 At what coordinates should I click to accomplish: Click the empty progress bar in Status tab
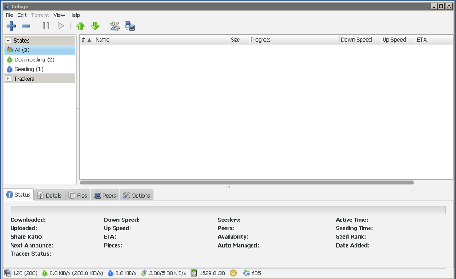(x=228, y=210)
